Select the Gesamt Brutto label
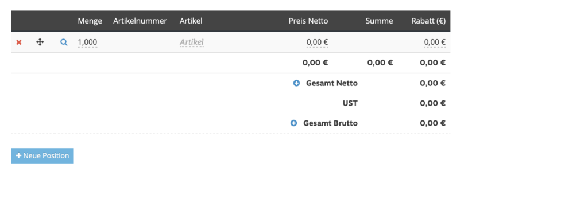This screenshot has width=588, height=214. click(330, 123)
